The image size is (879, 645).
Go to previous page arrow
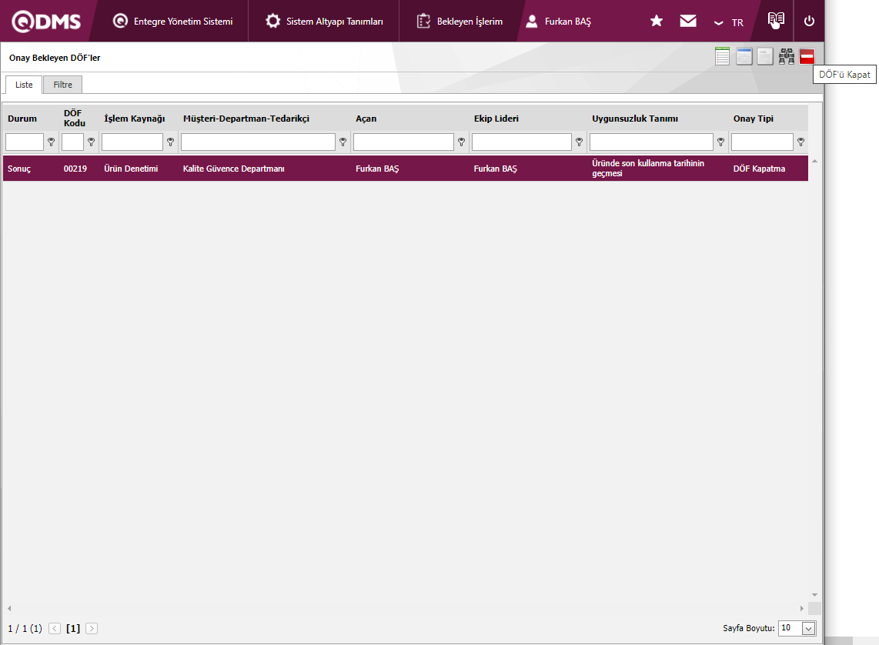[x=55, y=629]
